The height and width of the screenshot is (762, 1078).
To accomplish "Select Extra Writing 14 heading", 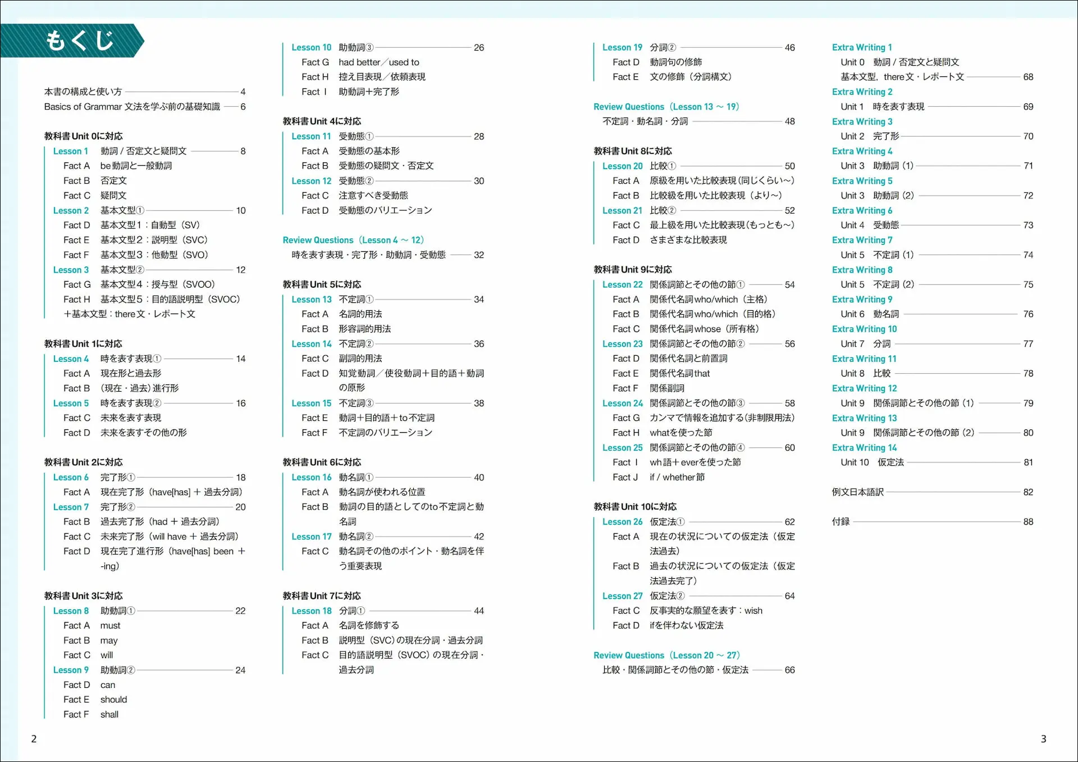I will click(x=864, y=448).
